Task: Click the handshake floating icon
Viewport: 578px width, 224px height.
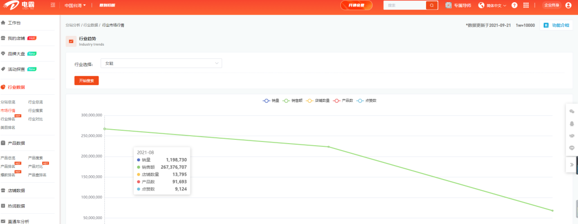Action: click(572, 136)
